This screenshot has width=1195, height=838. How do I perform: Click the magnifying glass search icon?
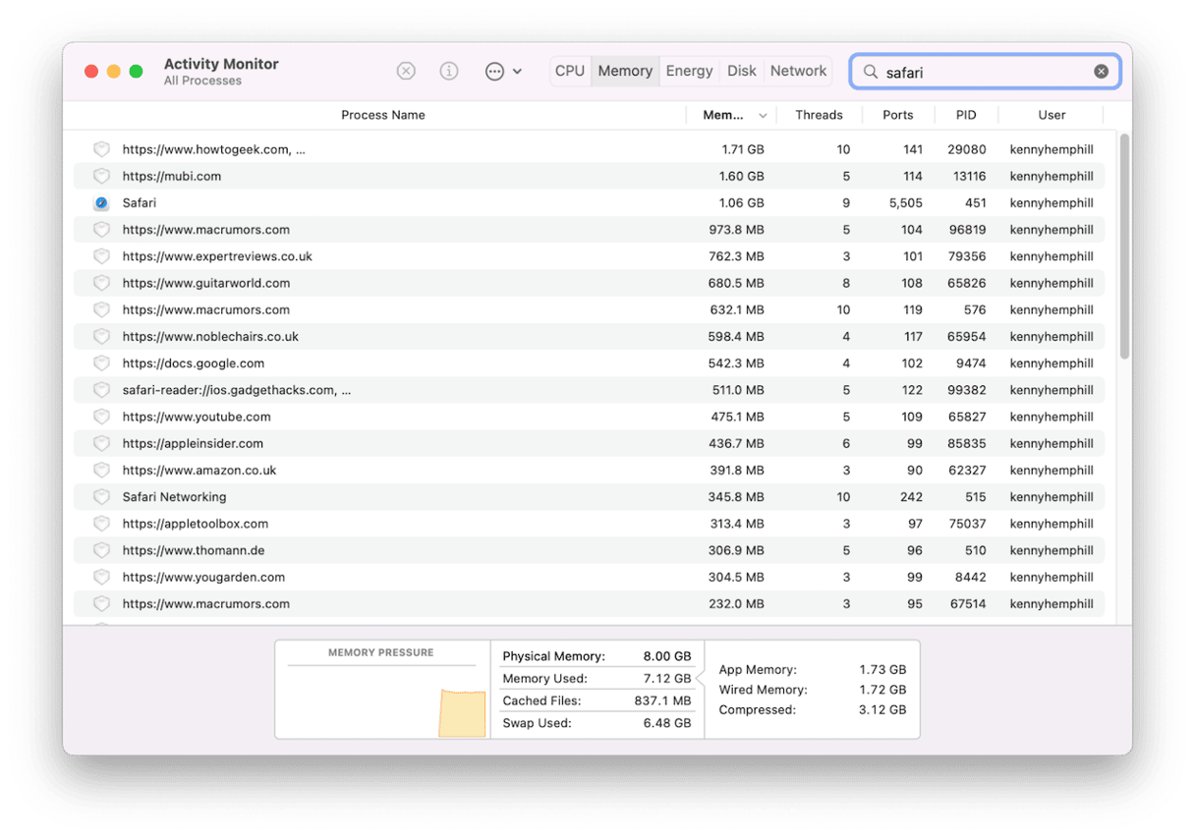point(870,72)
